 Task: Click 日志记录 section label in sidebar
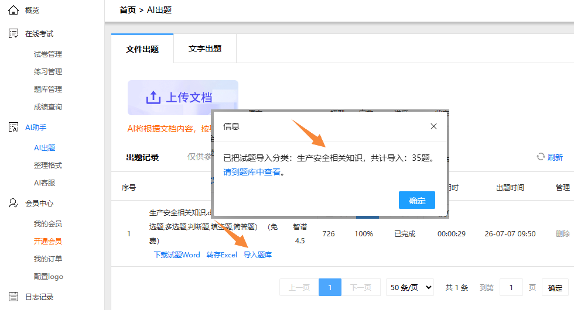tap(39, 297)
